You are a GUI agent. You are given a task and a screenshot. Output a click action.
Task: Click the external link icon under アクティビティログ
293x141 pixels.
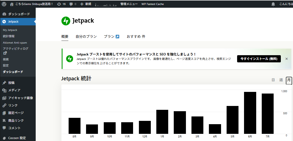[5, 53]
